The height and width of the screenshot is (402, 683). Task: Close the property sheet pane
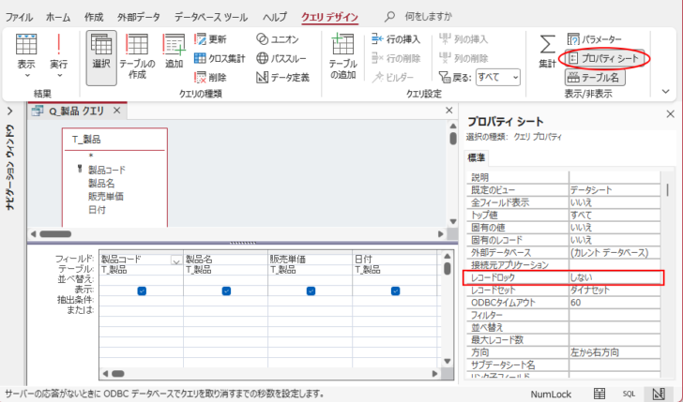(670, 114)
